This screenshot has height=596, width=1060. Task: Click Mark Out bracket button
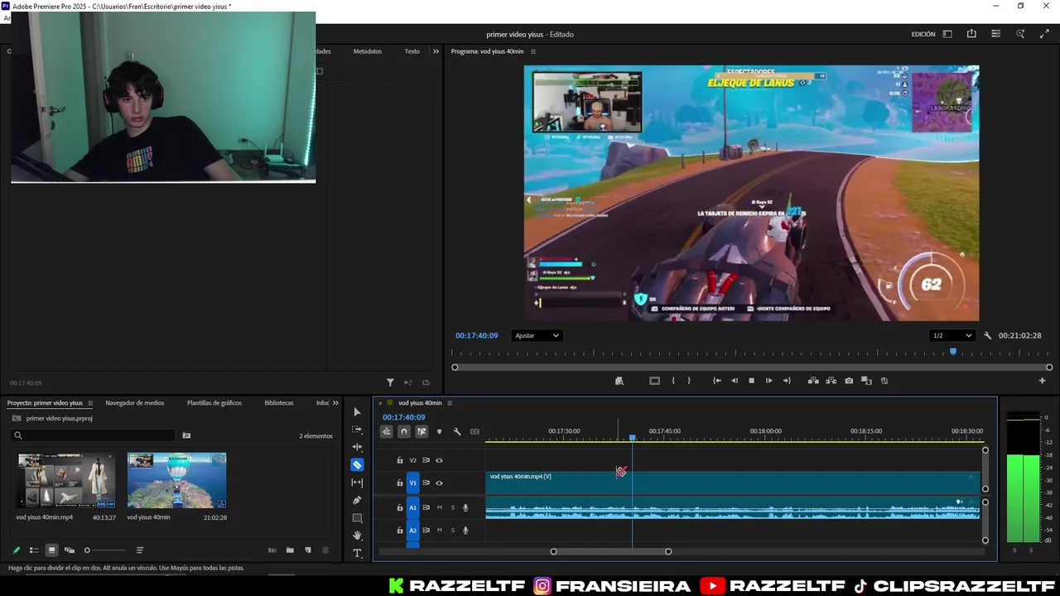[689, 381]
